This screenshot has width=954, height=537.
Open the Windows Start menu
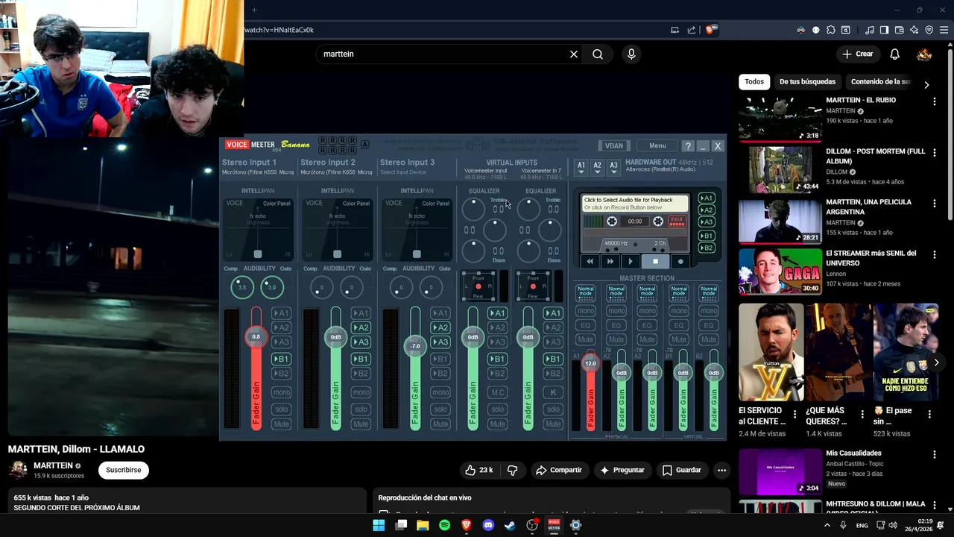click(379, 525)
